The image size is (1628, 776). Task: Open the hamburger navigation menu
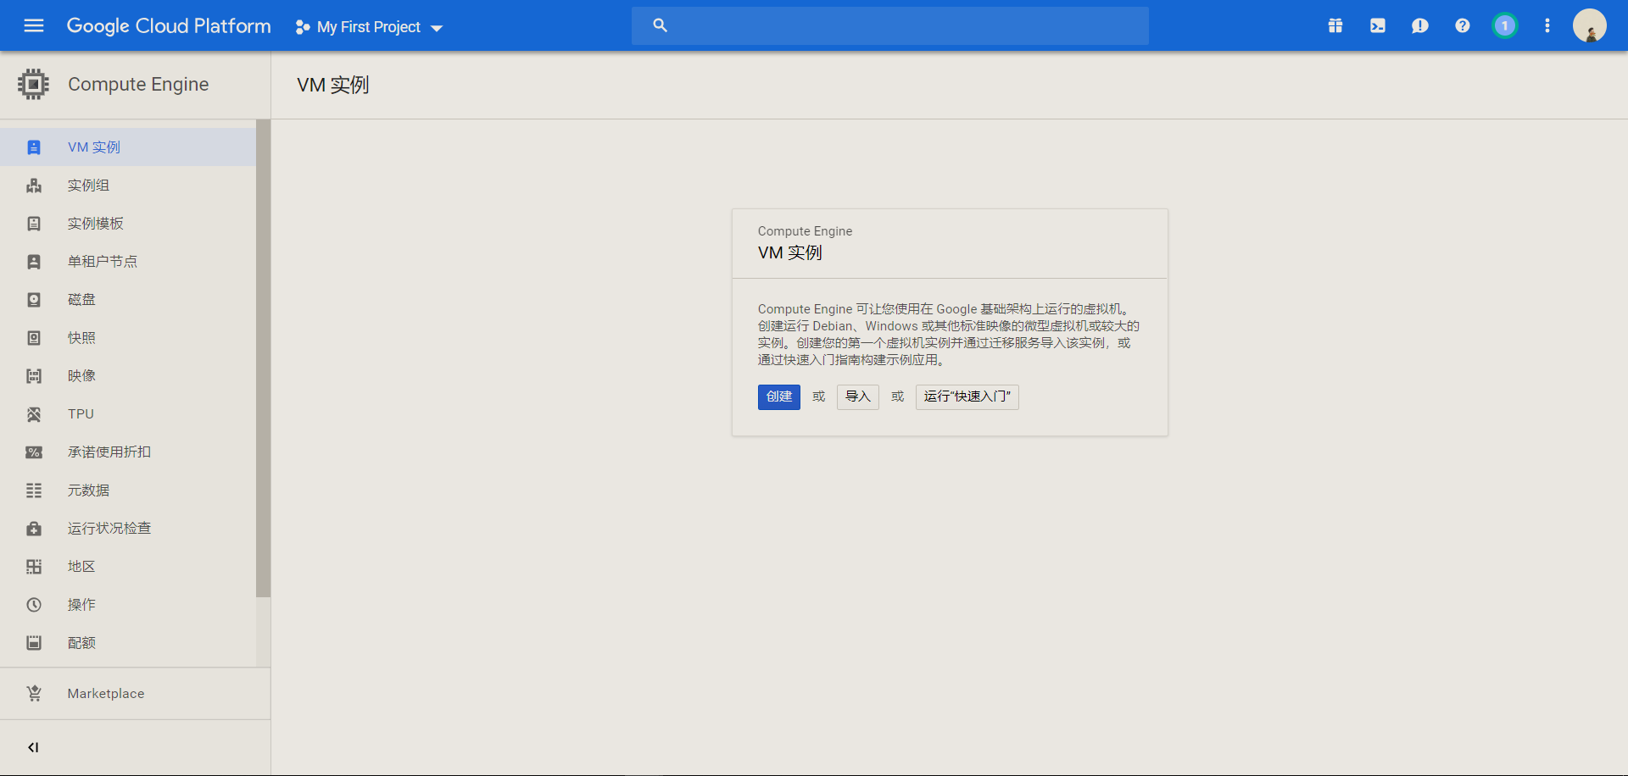click(34, 25)
